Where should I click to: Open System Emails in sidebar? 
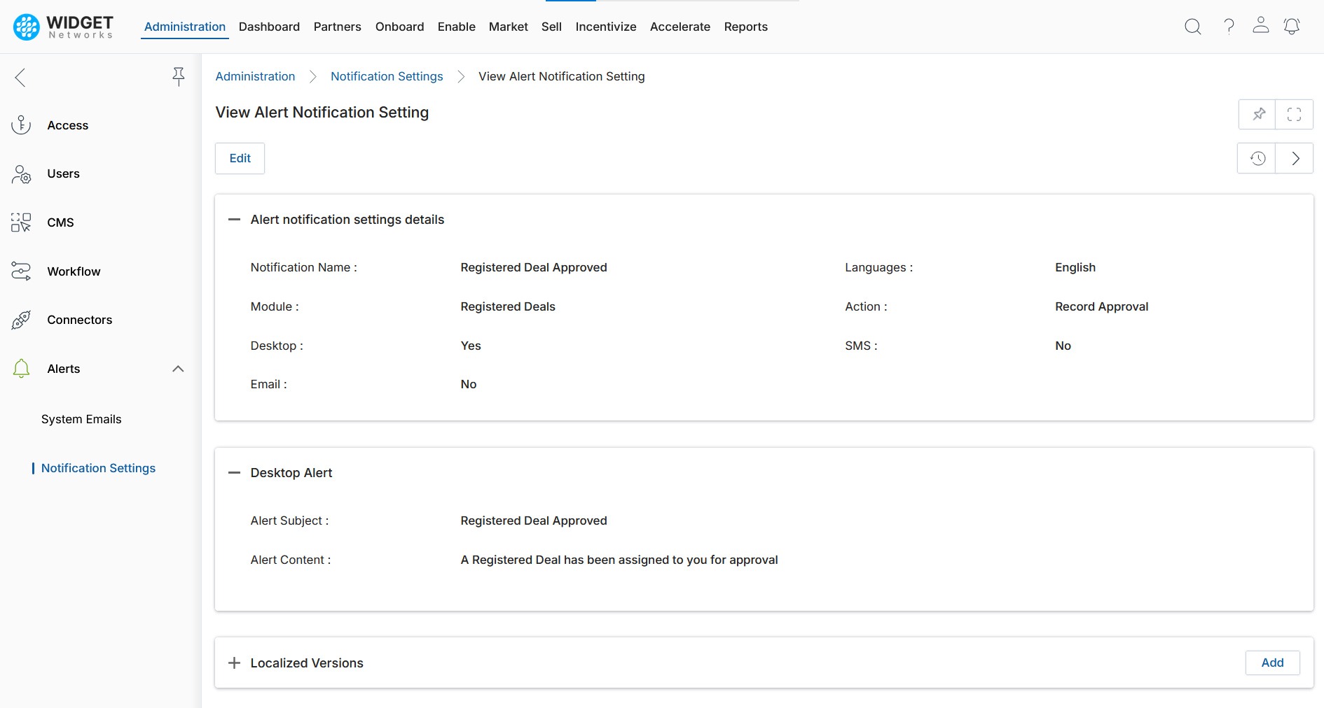click(81, 419)
